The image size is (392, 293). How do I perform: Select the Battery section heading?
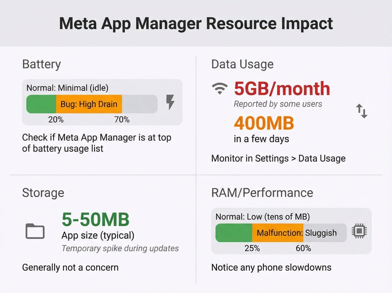[x=42, y=64]
